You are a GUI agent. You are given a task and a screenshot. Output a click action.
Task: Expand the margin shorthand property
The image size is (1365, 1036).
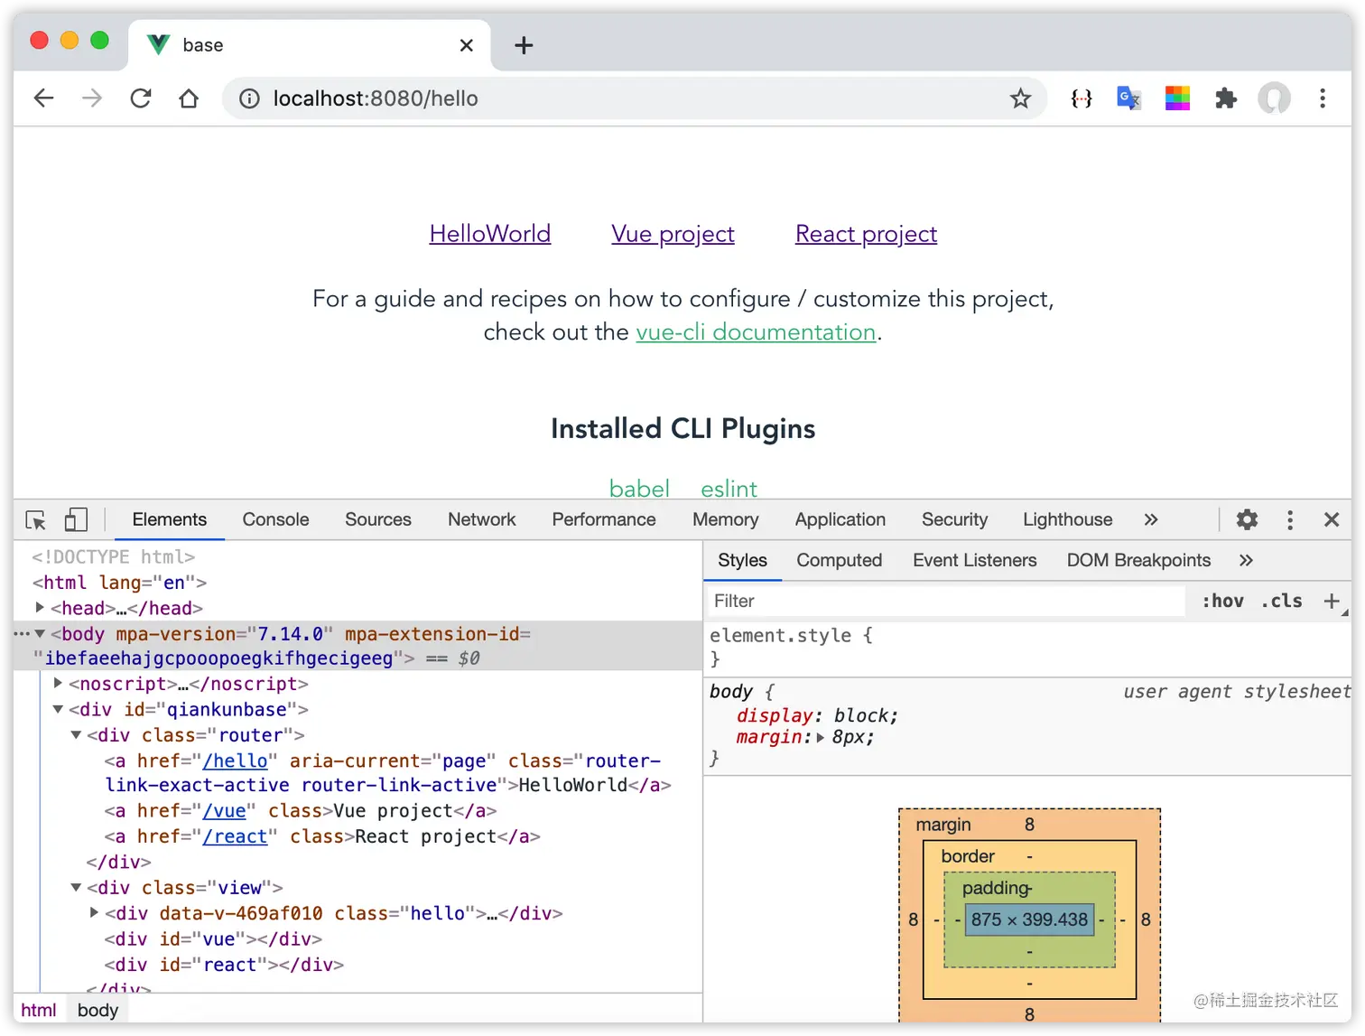point(821,737)
